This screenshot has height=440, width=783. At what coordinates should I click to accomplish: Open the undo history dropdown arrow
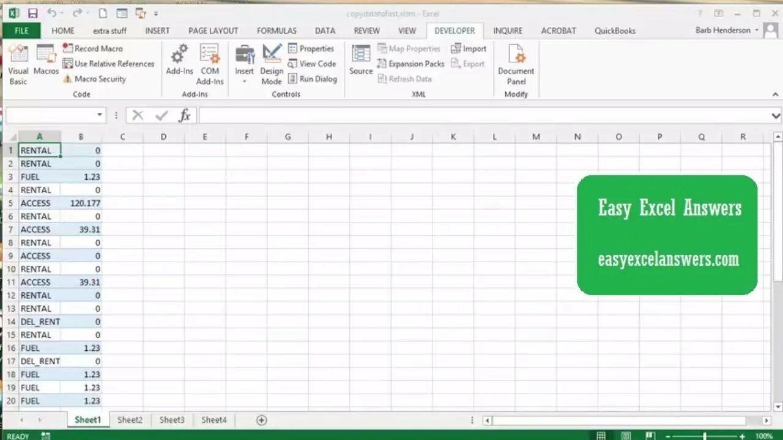click(62, 13)
